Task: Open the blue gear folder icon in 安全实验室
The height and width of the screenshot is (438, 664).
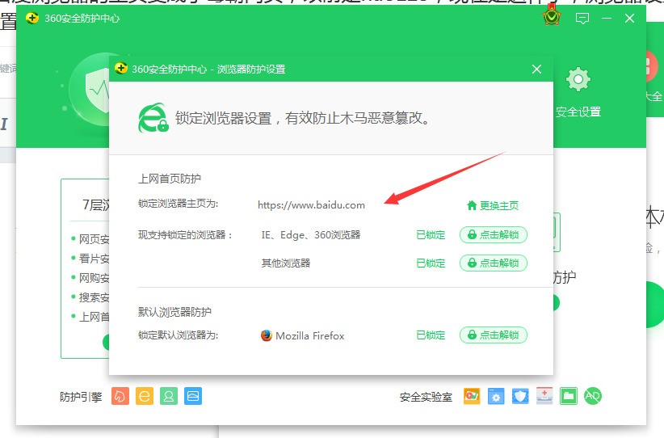Action: tap(496, 397)
